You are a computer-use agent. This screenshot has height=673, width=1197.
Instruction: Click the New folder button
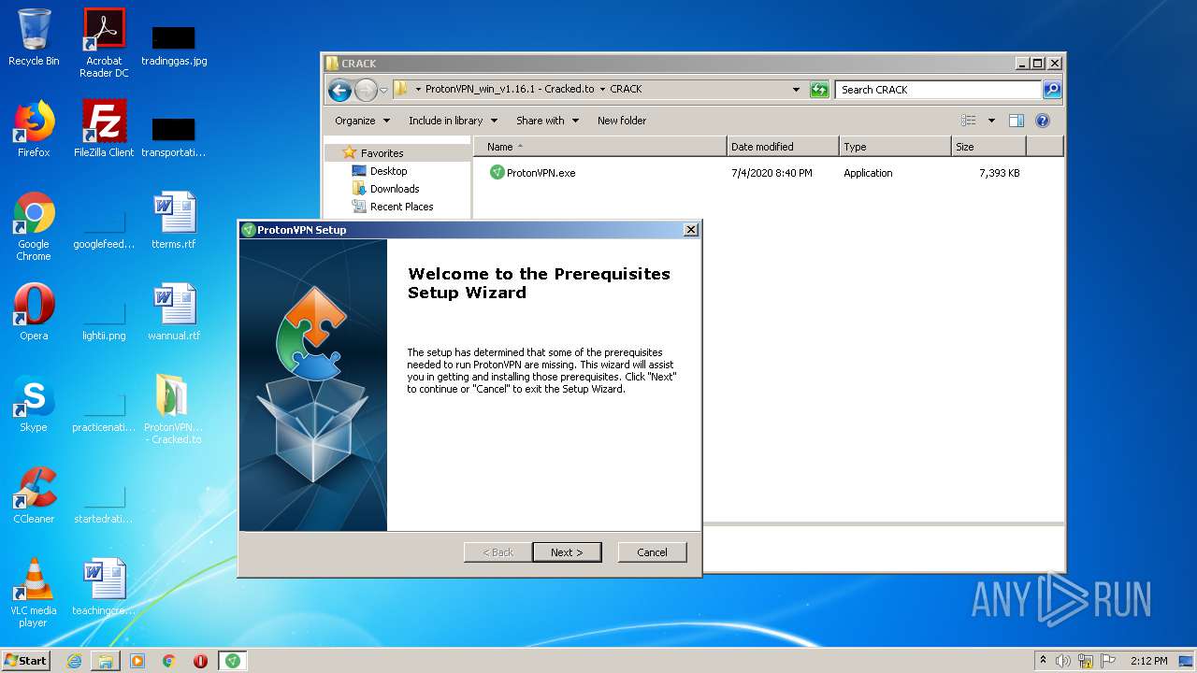pyautogui.click(x=622, y=121)
